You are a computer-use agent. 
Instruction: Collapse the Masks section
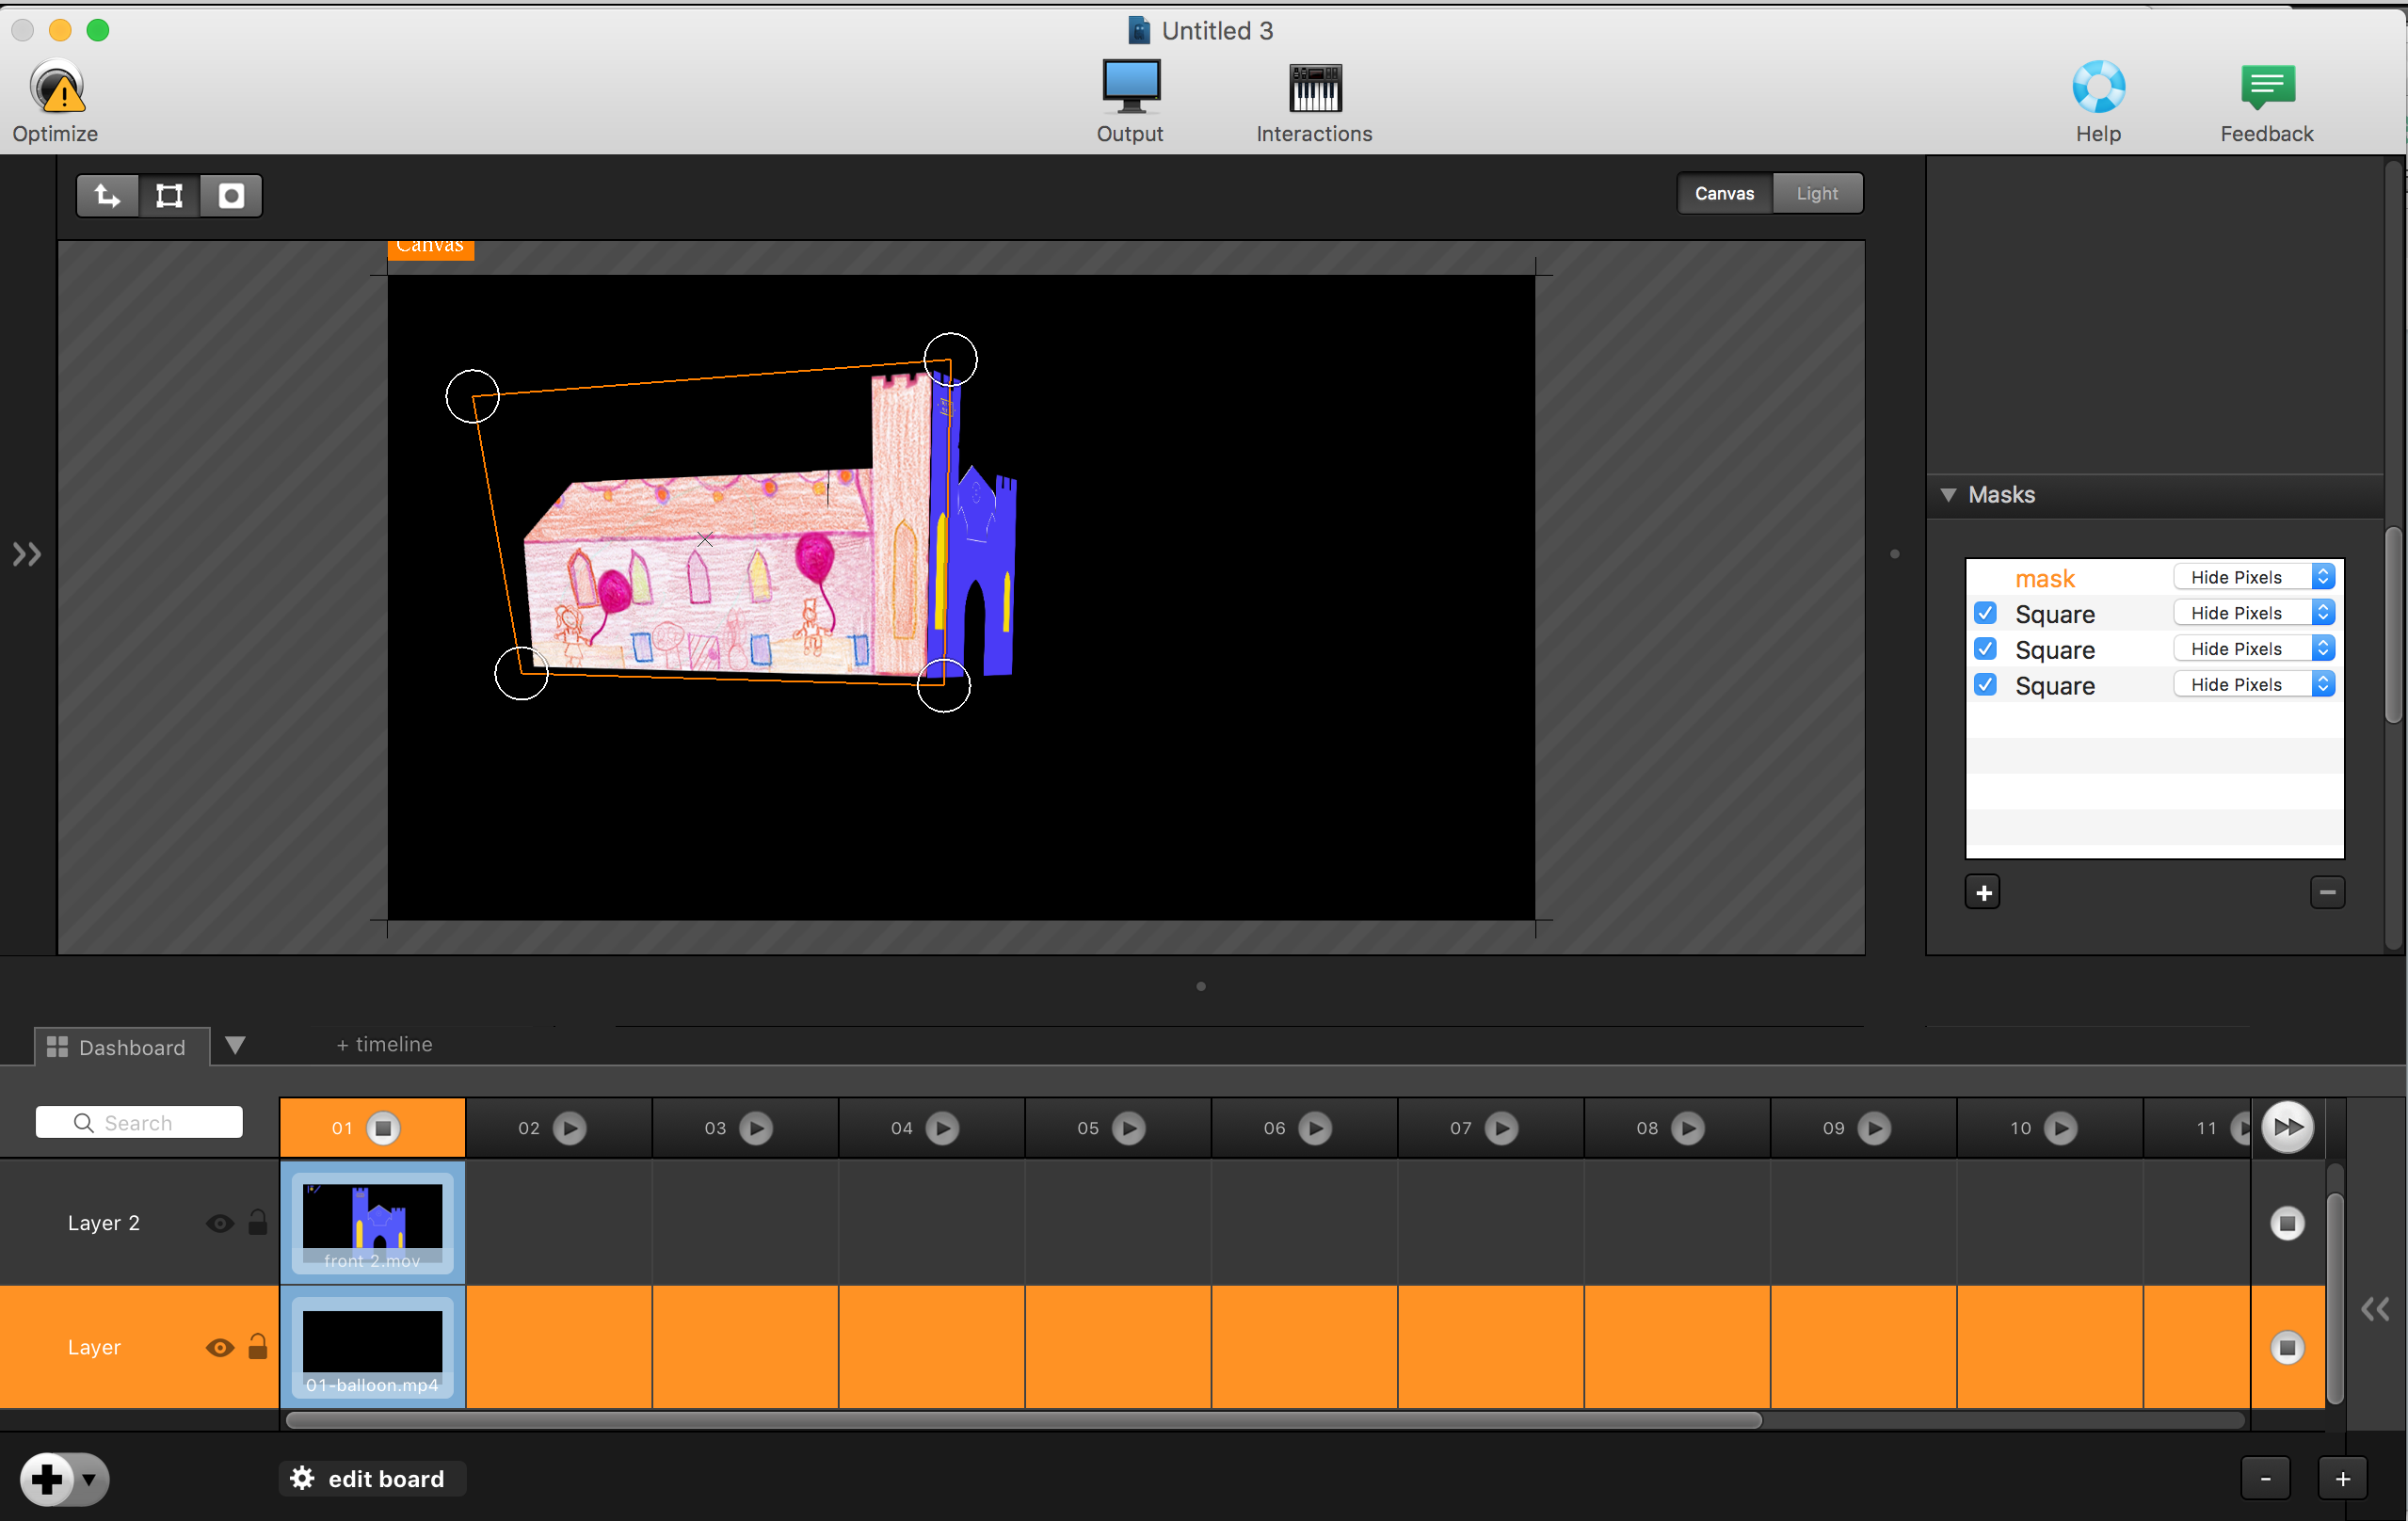tap(1948, 494)
